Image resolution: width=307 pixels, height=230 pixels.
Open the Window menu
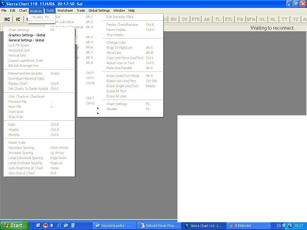[x=119, y=10]
